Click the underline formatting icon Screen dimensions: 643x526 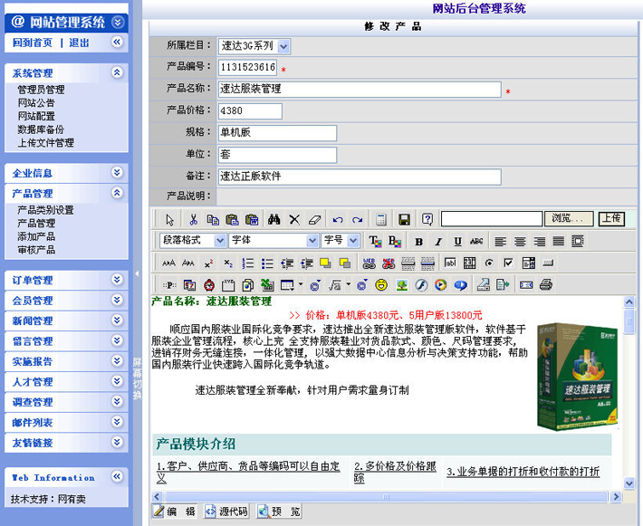[x=457, y=242]
